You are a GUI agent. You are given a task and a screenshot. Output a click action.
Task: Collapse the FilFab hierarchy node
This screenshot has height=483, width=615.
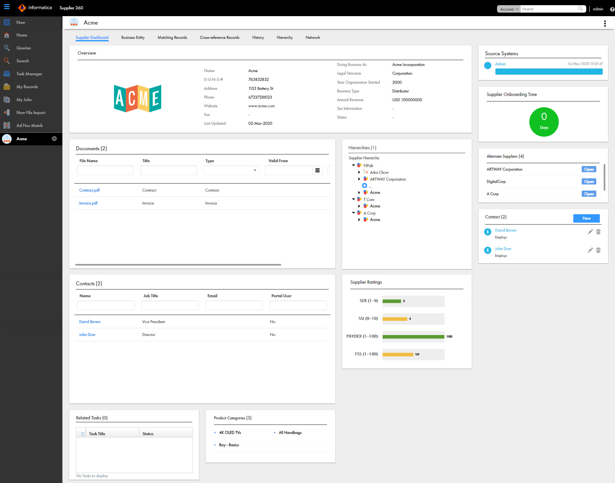pyautogui.click(x=353, y=165)
